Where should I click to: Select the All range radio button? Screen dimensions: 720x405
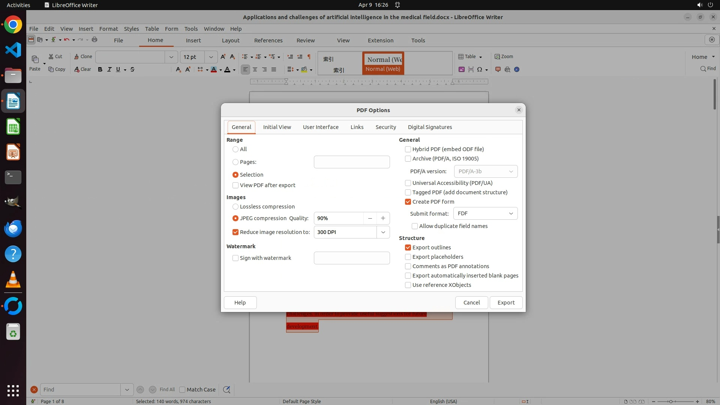(x=235, y=149)
